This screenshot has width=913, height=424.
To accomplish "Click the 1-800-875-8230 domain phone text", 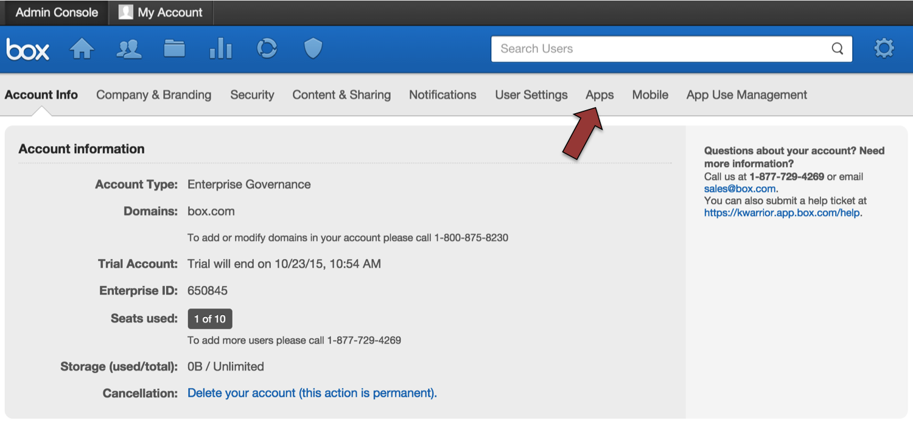I will click(471, 237).
